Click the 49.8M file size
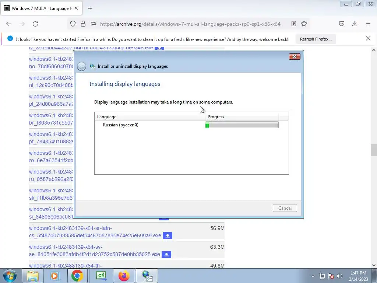Image resolution: width=377 pixels, height=283 pixels. coord(217,266)
